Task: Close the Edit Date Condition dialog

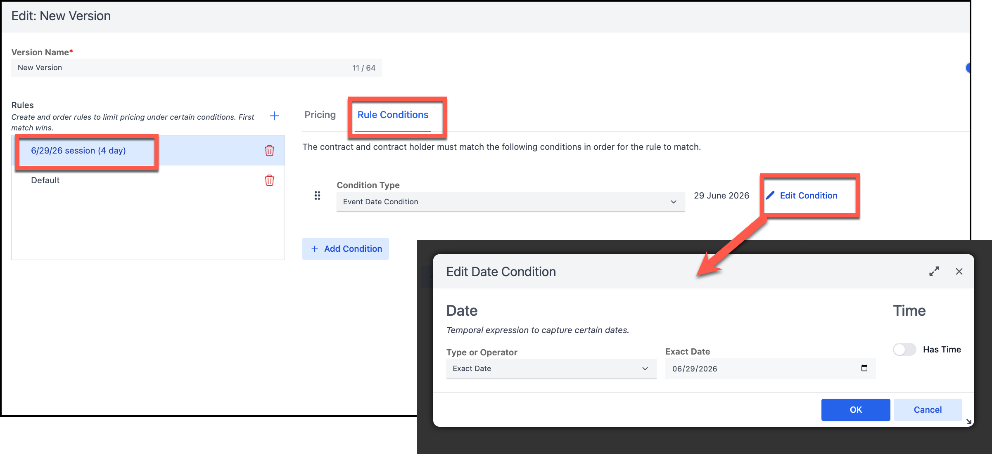Action: [x=959, y=272]
